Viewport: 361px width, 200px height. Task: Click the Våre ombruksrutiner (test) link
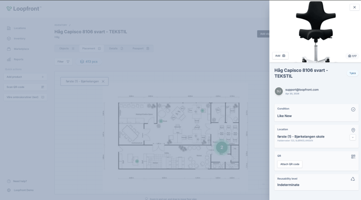pos(25,97)
